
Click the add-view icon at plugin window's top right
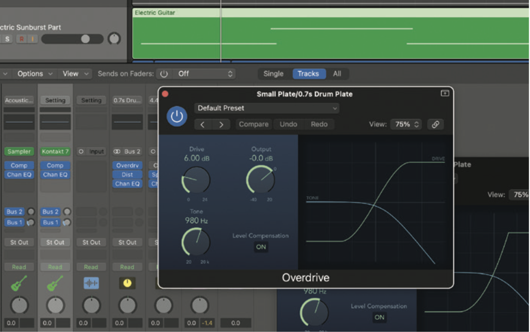click(x=444, y=93)
